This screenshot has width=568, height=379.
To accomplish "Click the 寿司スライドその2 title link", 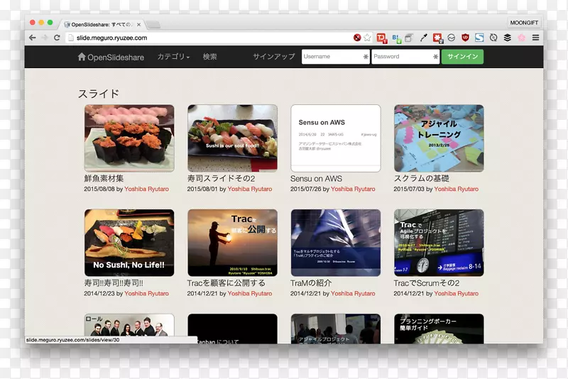I will click(x=221, y=178).
